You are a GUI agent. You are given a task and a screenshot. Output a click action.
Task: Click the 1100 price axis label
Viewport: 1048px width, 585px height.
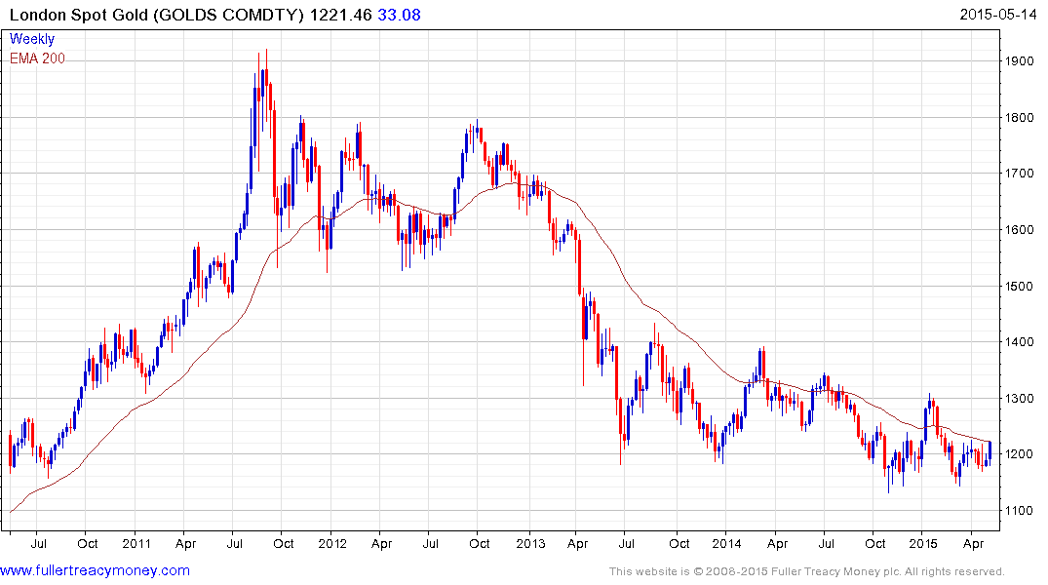1020,511
